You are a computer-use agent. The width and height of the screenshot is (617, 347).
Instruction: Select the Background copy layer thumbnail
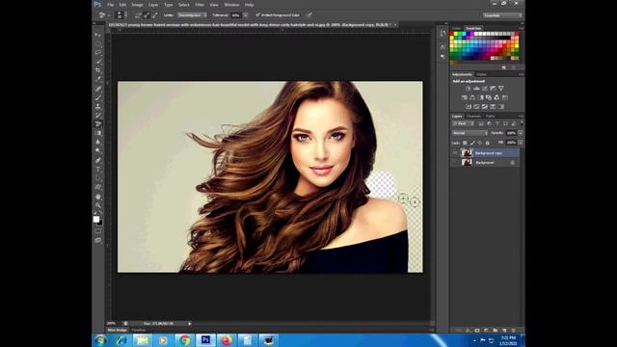coord(467,152)
